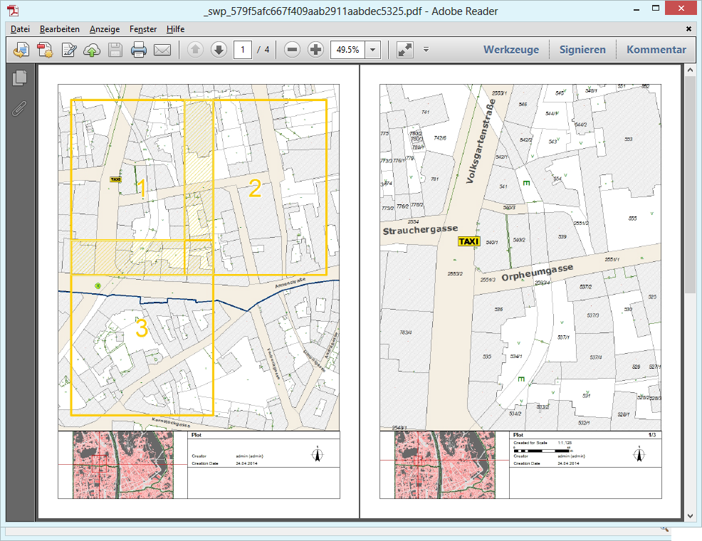This screenshot has height=541, width=702.
Task: Open the Datei menu
Action: (20, 29)
